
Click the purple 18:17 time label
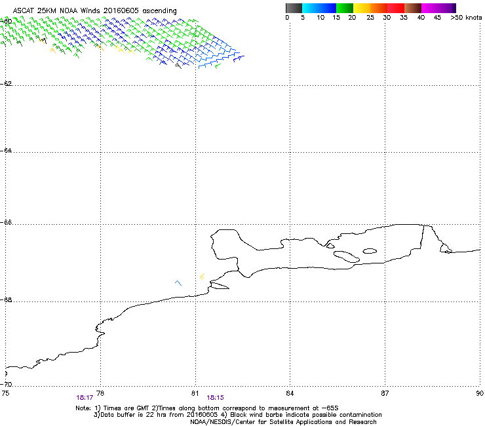tap(85, 398)
